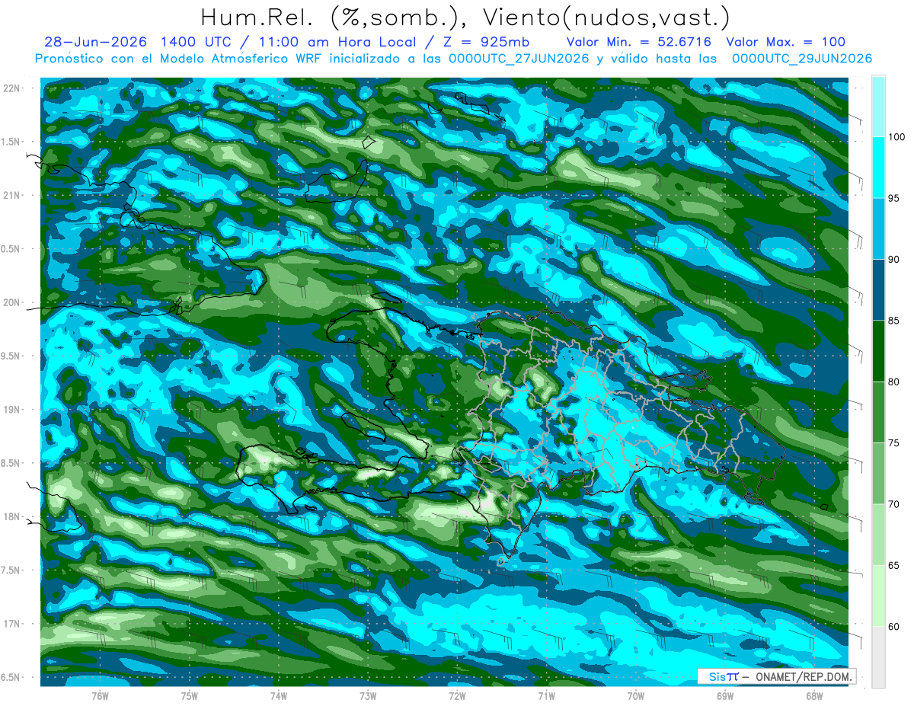Click the '1.5N' latitude label
The image size is (914, 706).
tap(11, 142)
